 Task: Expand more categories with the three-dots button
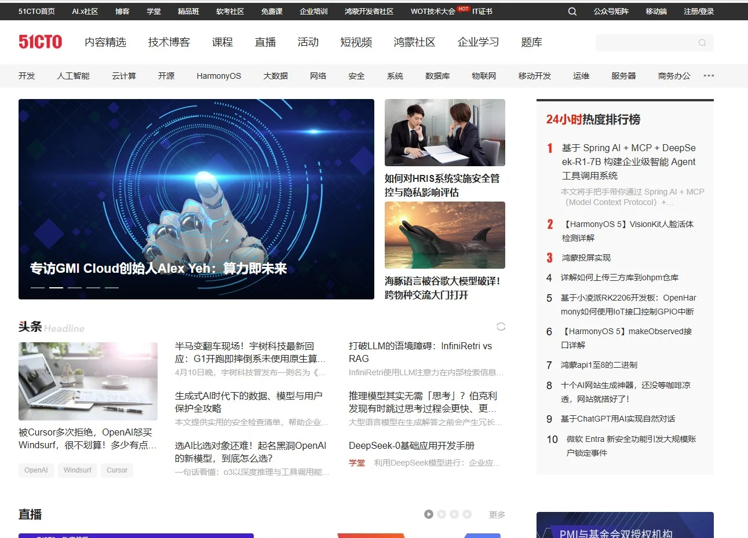pos(709,76)
